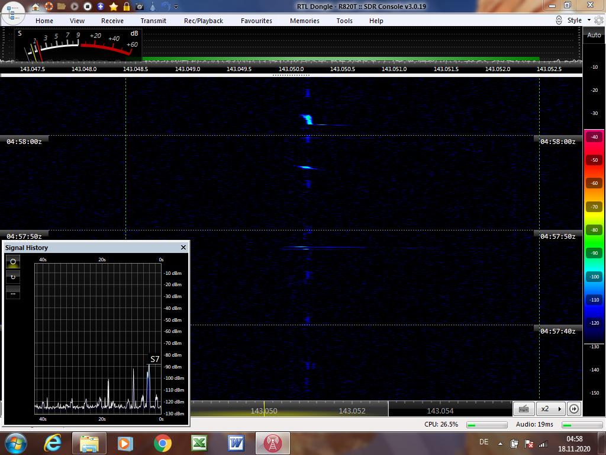This screenshot has height=455, width=606.
Task: Click the Home icon in quick access toolbar
Action: point(35,7)
